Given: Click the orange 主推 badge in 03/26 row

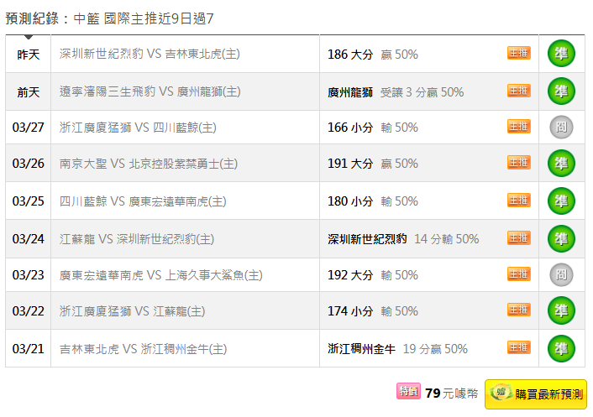Looking at the screenshot, I should pos(519,163).
